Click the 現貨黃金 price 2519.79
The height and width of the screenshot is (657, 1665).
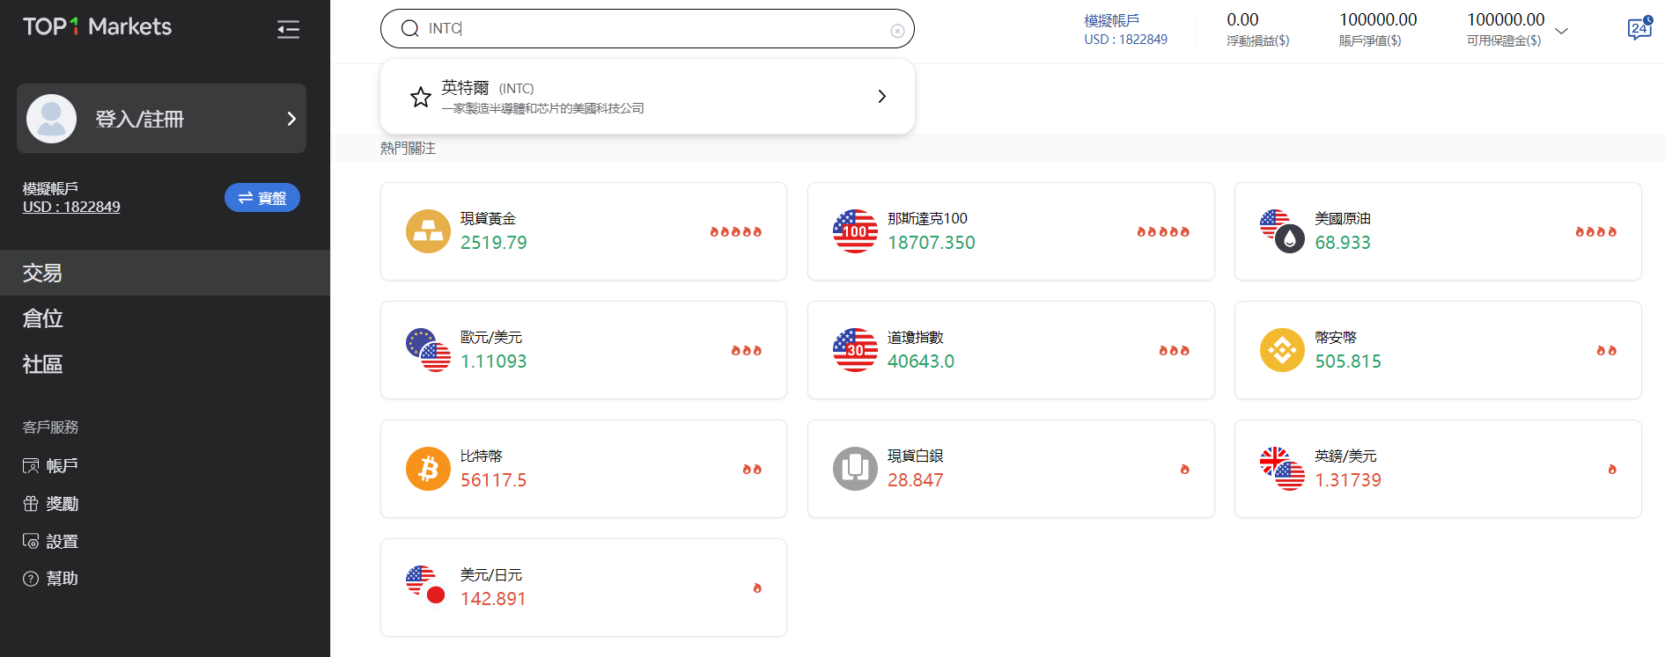(x=494, y=243)
